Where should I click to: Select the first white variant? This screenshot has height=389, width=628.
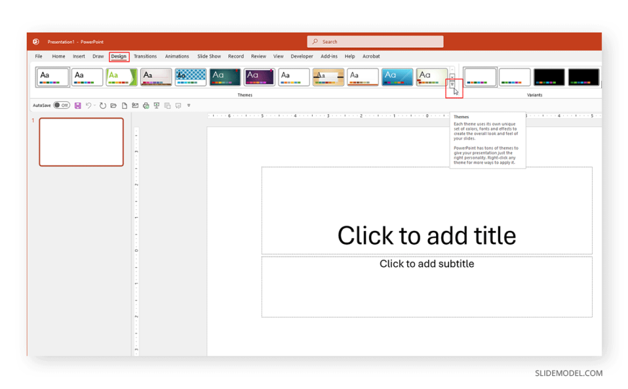click(480, 77)
